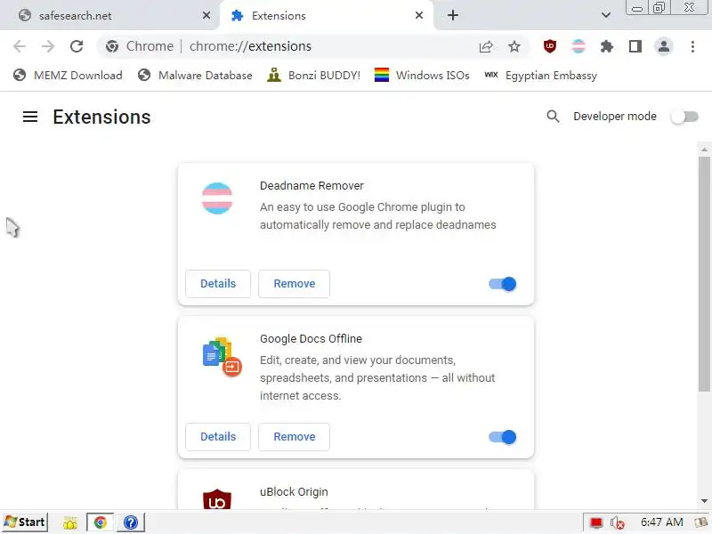Screen dimensions: 712x534
Task: Click the page vertical scrollbar thumb
Action: [x=704, y=271]
